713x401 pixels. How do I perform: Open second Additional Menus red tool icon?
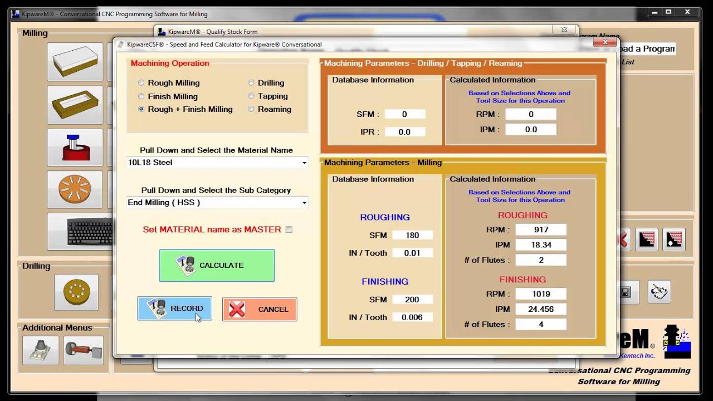(x=83, y=350)
